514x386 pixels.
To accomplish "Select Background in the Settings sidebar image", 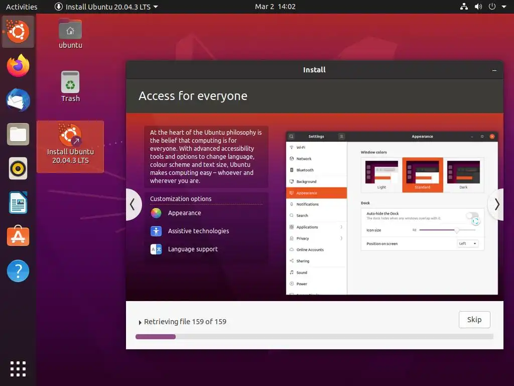I will pyautogui.click(x=316, y=181).
